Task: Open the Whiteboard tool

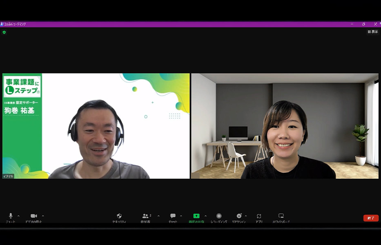Action: 281,216
